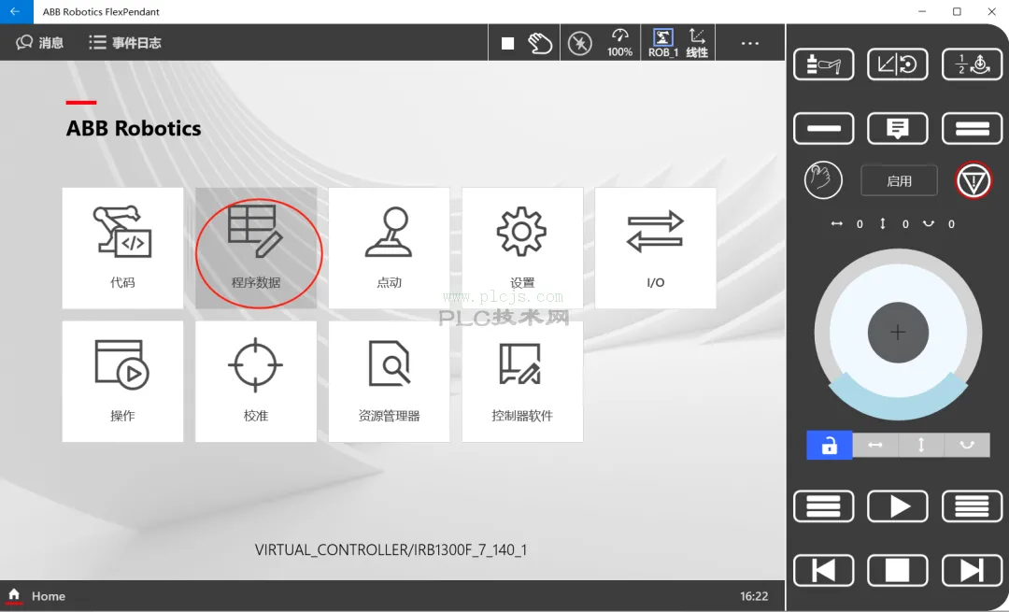Select the ROB_1 mechanical unit

coord(662,43)
